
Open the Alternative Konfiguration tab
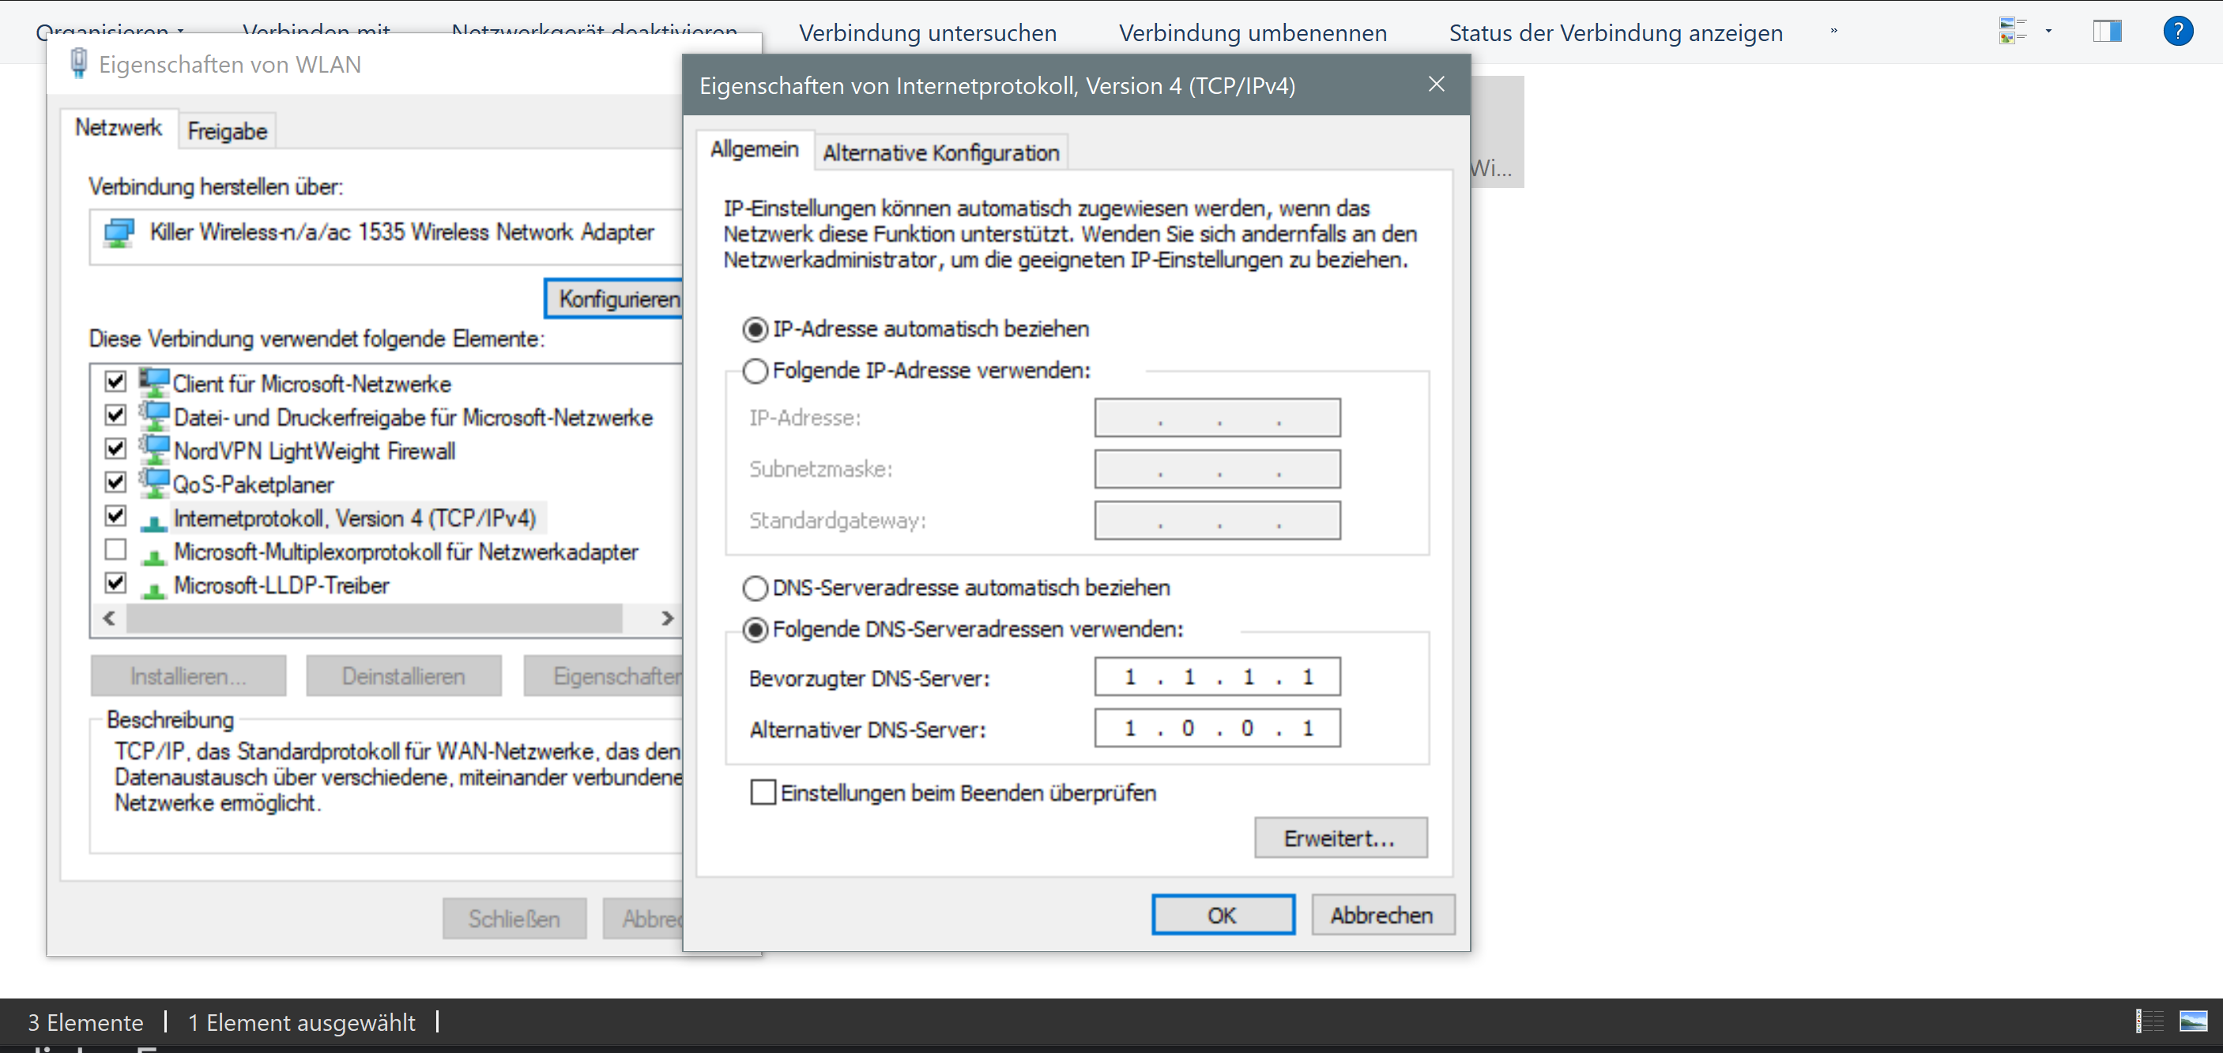(940, 153)
